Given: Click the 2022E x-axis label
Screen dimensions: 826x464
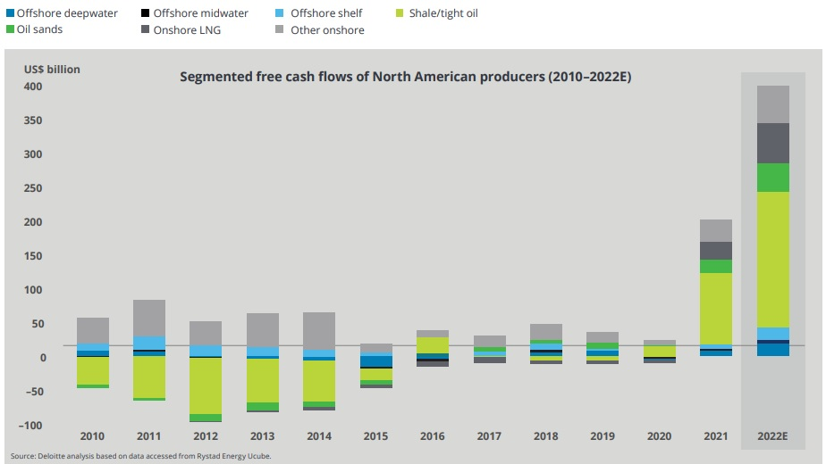Looking at the screenshot, I should (x=772, y=436).
